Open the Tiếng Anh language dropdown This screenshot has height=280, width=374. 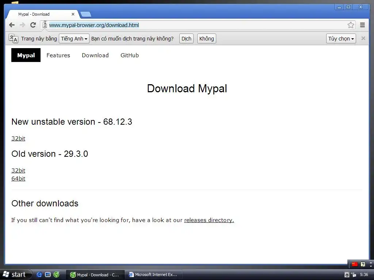click(x=74, y=39)
